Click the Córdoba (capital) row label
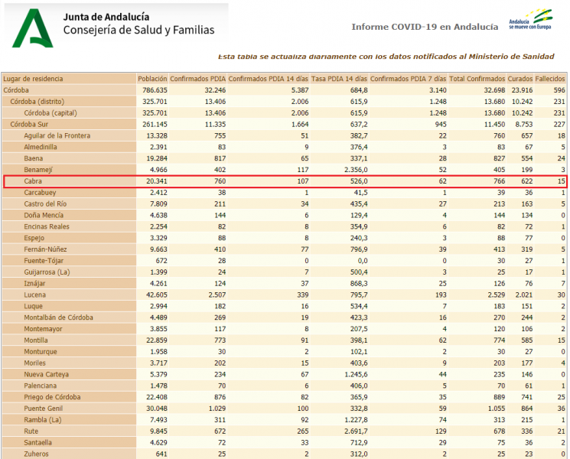 tap(50, 113)
